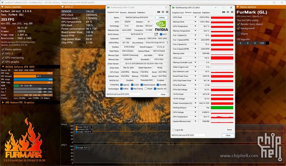286x166 pixels.
Task: Click the blue GPU usage bar
Action: pyautogui.click(x=33, y=79)
